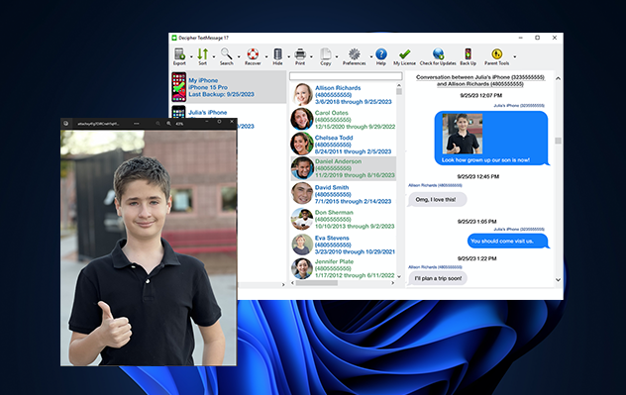Open Daniel Anderson conversation
Image resolution: width=626 pixels, height=395 pixels.
click(x=344, y=168)
